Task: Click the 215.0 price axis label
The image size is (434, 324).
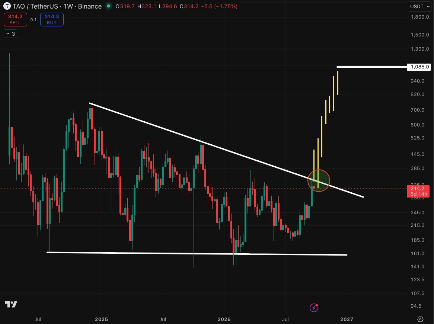Action: coord(417,225)
